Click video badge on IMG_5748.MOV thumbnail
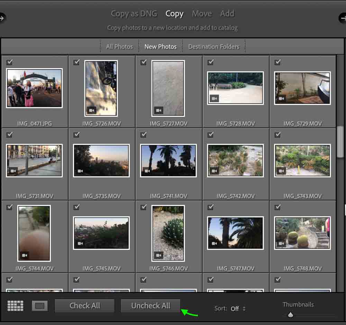 pyautogui.click(x=281, y=243)
